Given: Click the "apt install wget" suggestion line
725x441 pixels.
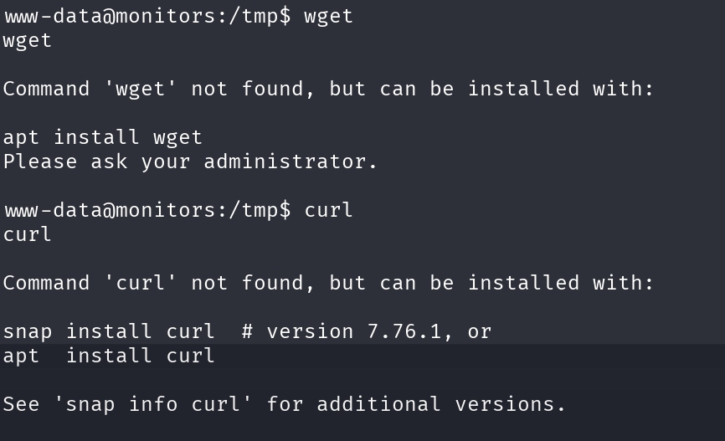Looking at the screenshot, I should click(103, 137).
